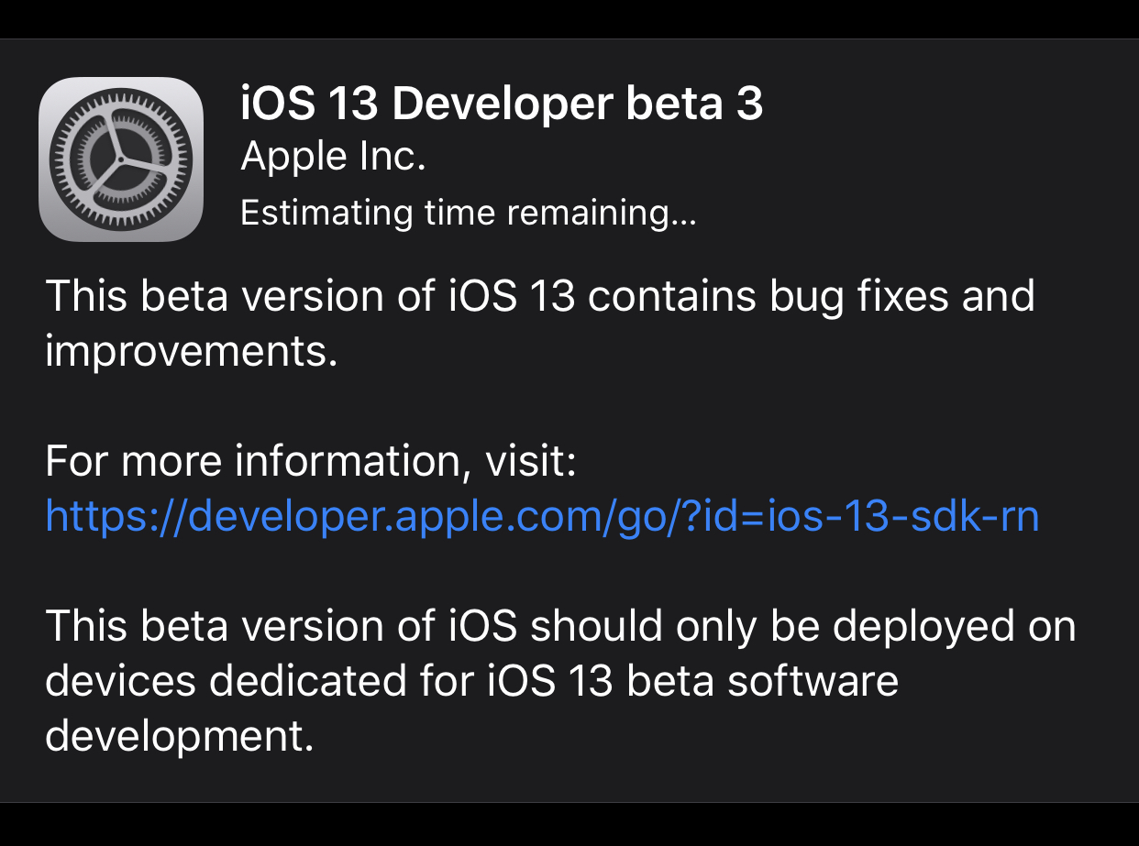Click the black bar below the update card

point(569,825)
